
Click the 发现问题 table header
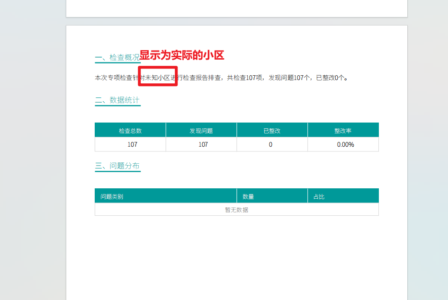pos(201,130)
